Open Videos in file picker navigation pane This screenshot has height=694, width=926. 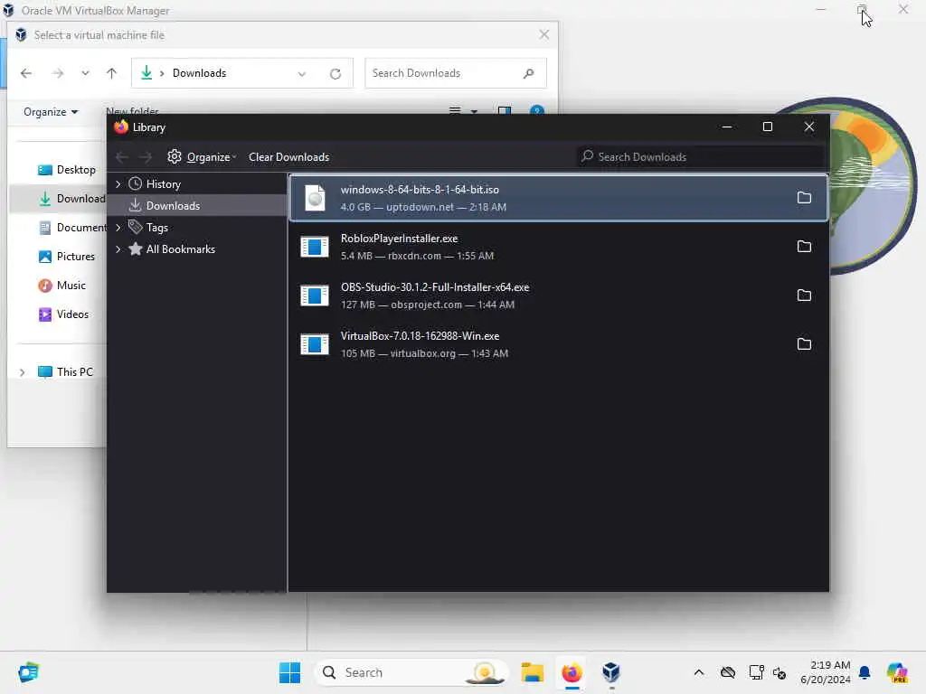[x=62, y=314]
